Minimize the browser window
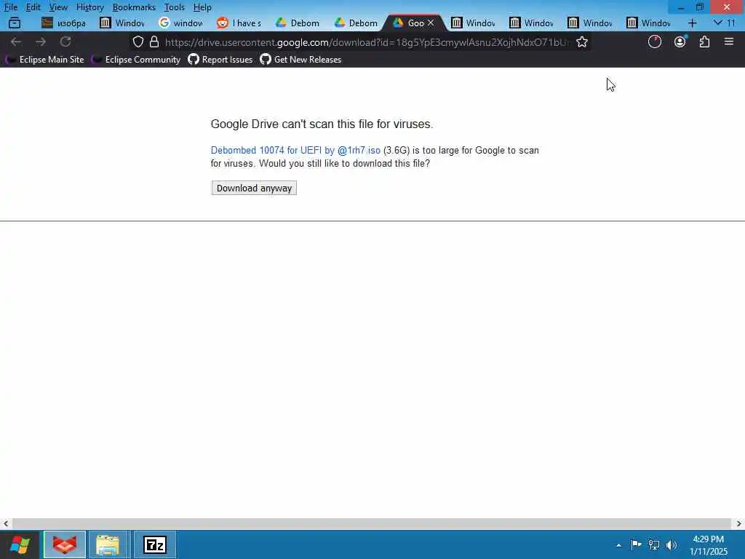This screenshot has height=559, width=745. click(x=680, y=7)
